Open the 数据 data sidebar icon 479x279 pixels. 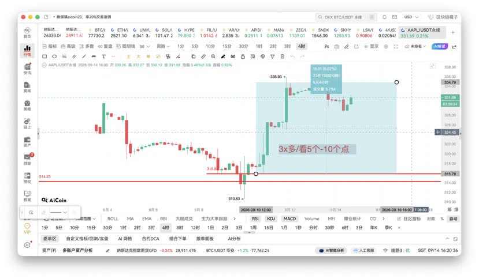point(27,196)
